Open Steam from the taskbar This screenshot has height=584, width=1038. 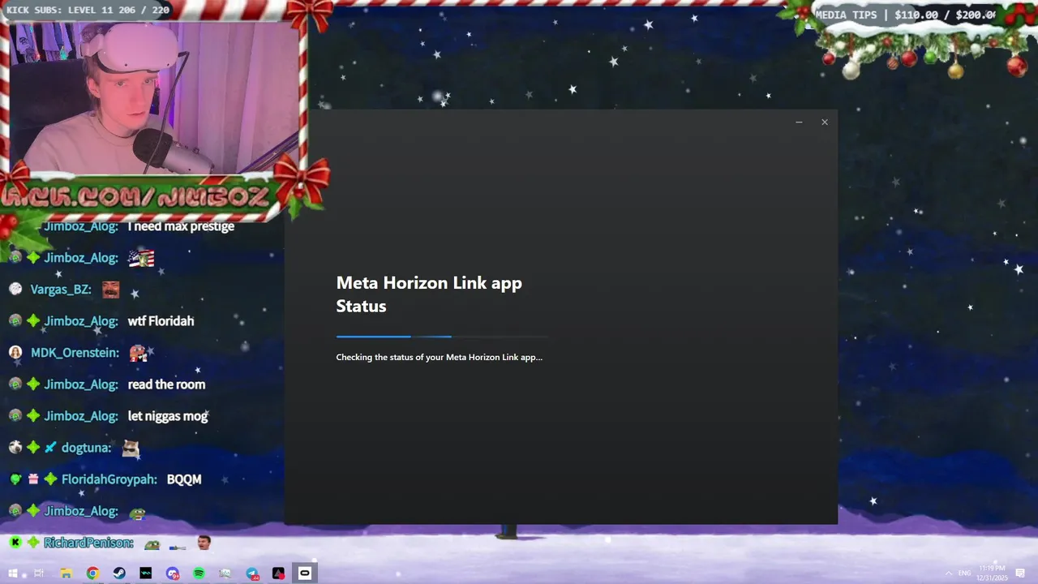tap(119, 573)
